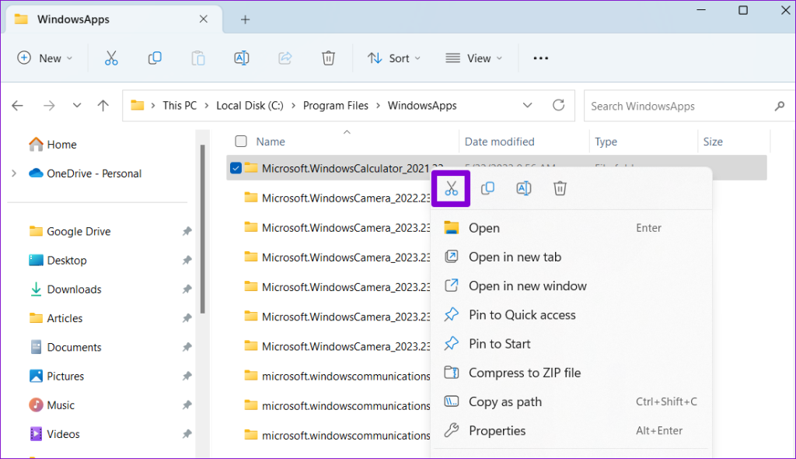Add a new tab with plus button

pos(245,19)
